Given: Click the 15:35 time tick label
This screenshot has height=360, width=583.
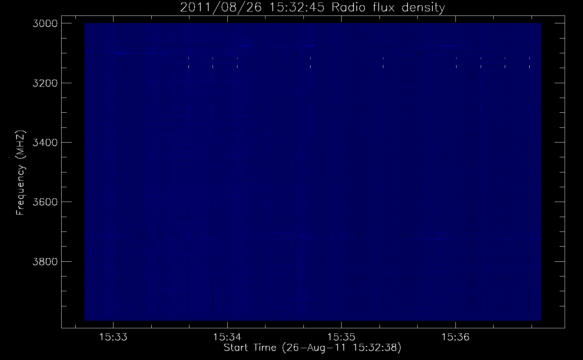Looking at the screenshot, I should click(341, 337).
